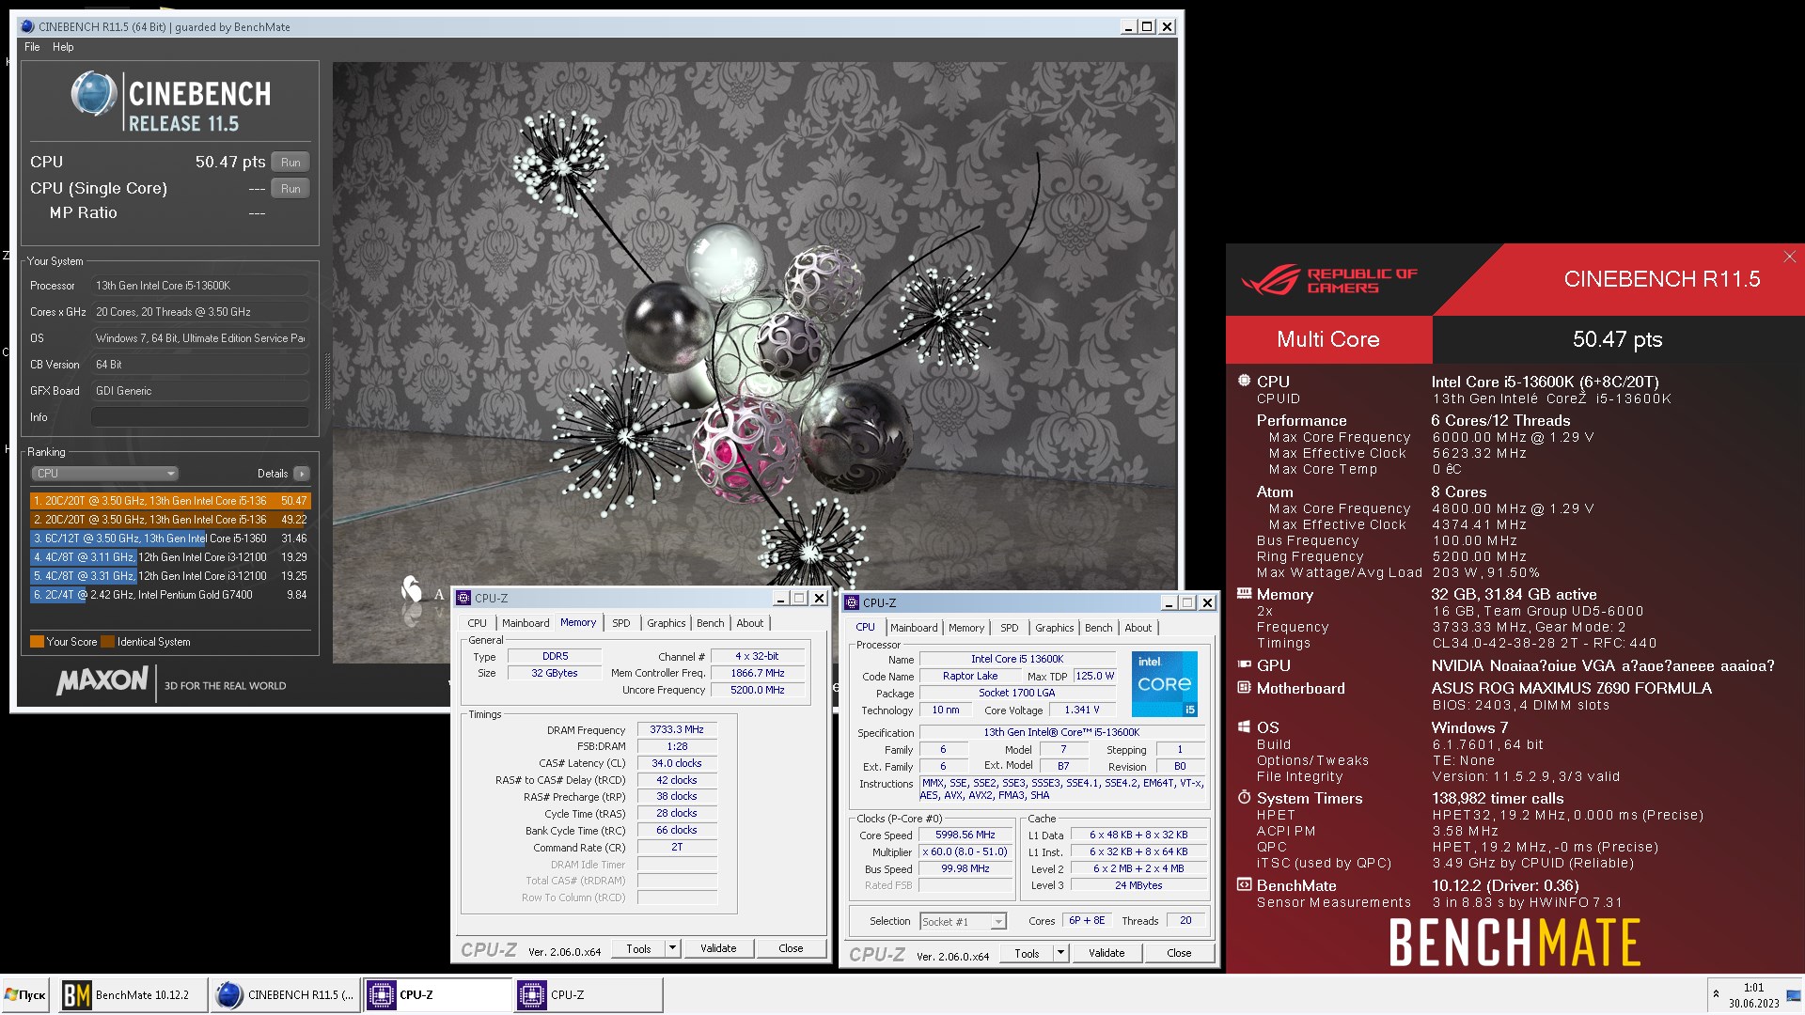Click the System Timers stopwatch icon

pyautogui.click(x=1244, y=798)
